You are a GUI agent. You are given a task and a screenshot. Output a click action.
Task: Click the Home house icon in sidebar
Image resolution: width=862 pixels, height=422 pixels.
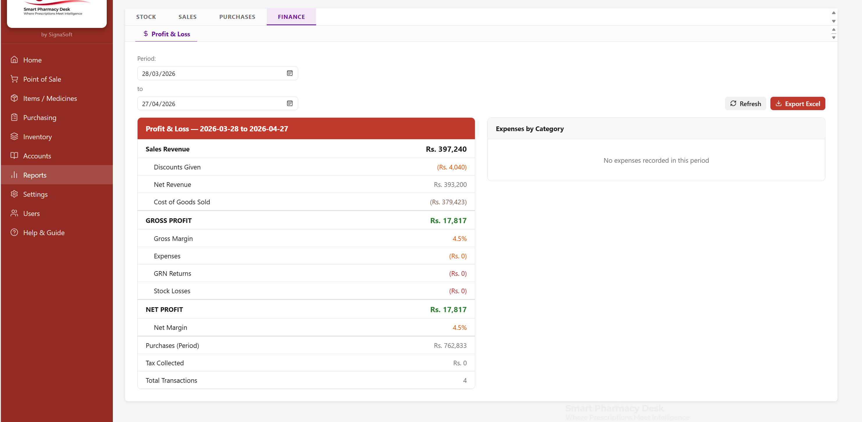click(14, 60)
